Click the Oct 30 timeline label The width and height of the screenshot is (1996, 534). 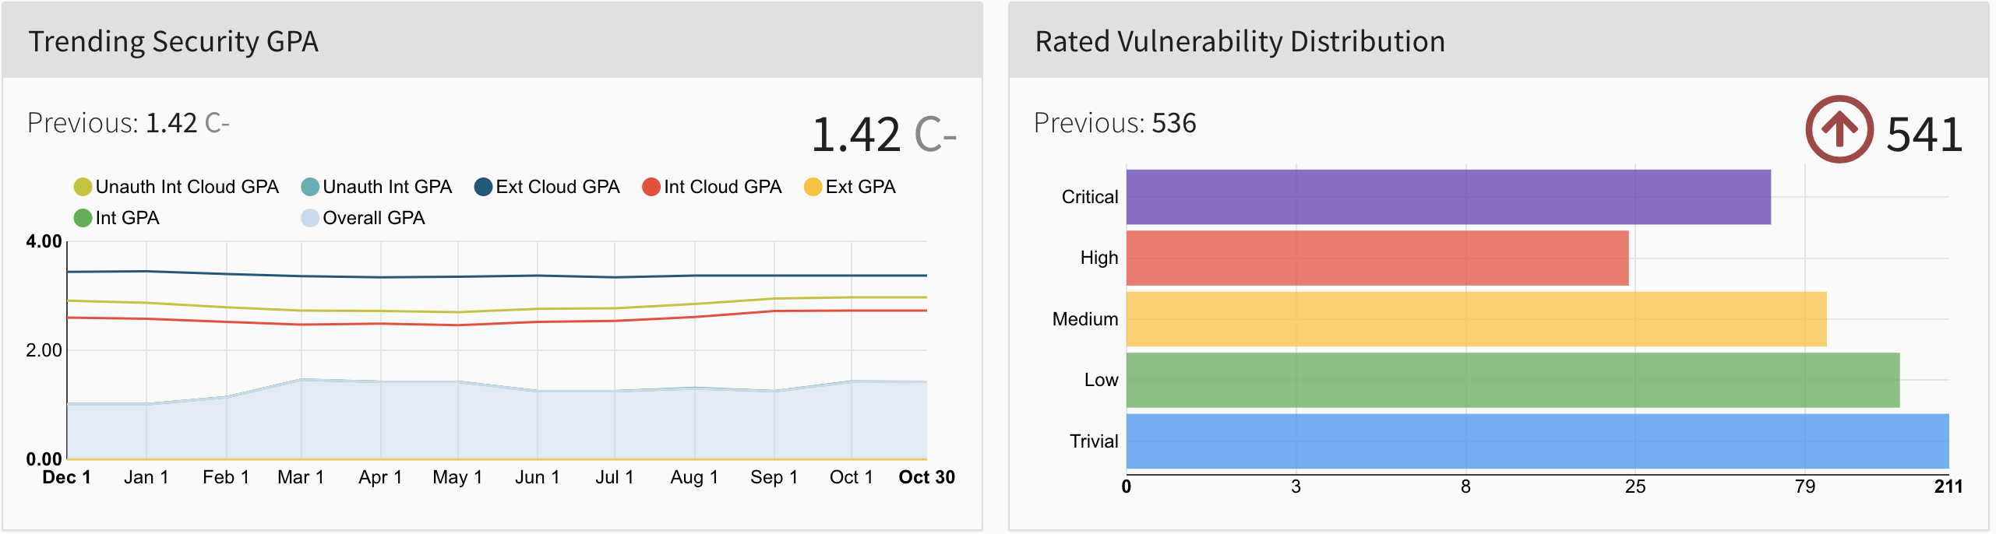tap(926, 477)
